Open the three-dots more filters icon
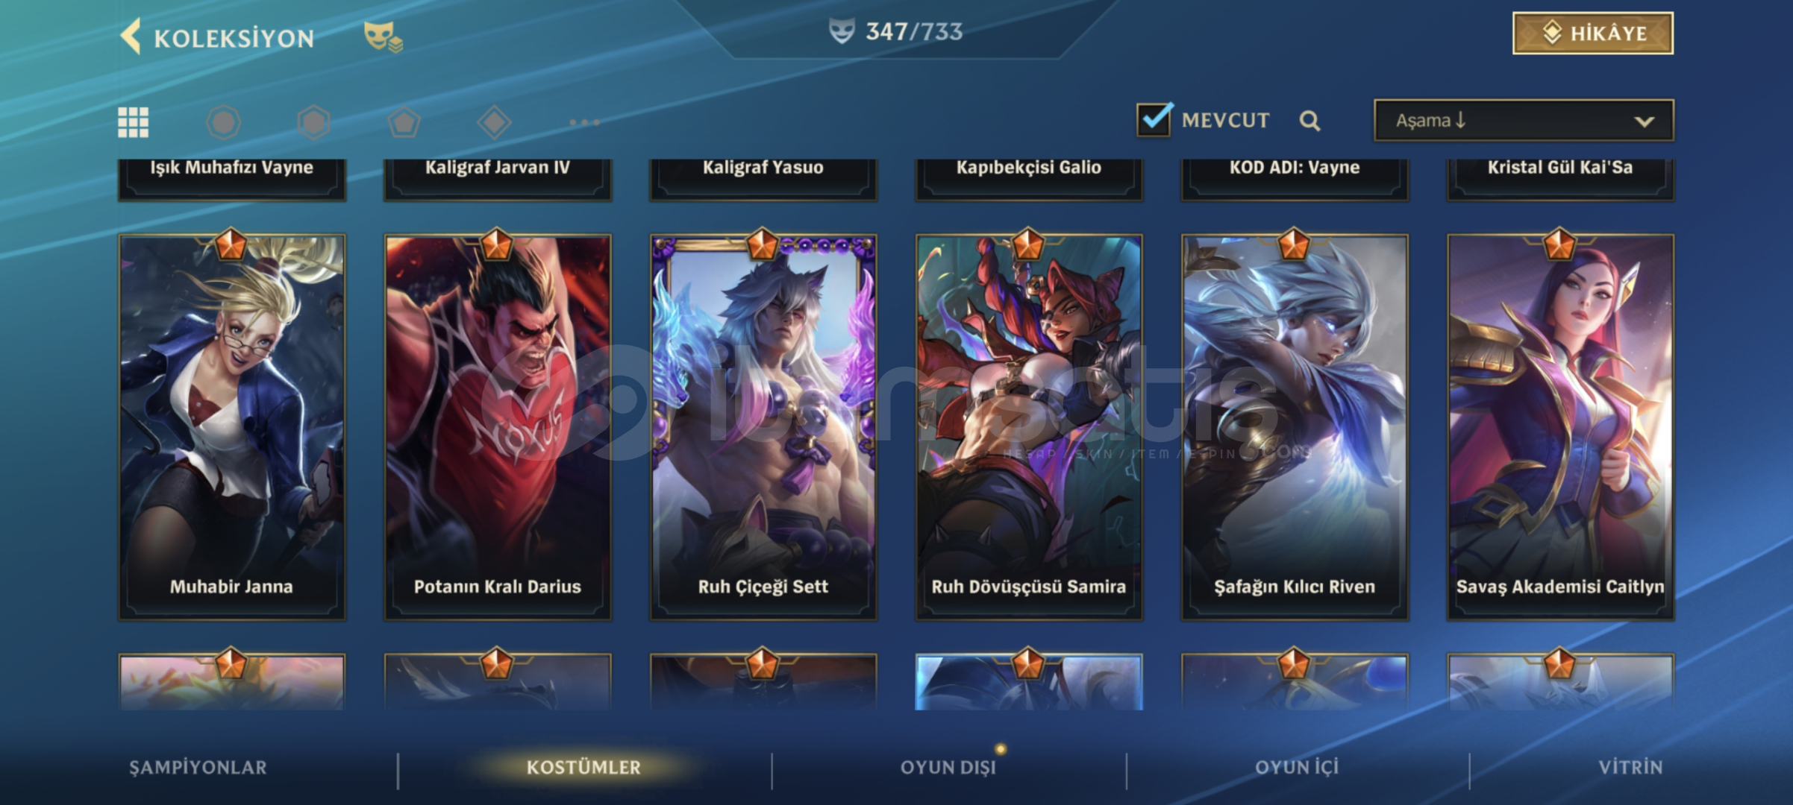Viewport: 1793px width, 805px height. pyautogui.click(x=584, y=122)
